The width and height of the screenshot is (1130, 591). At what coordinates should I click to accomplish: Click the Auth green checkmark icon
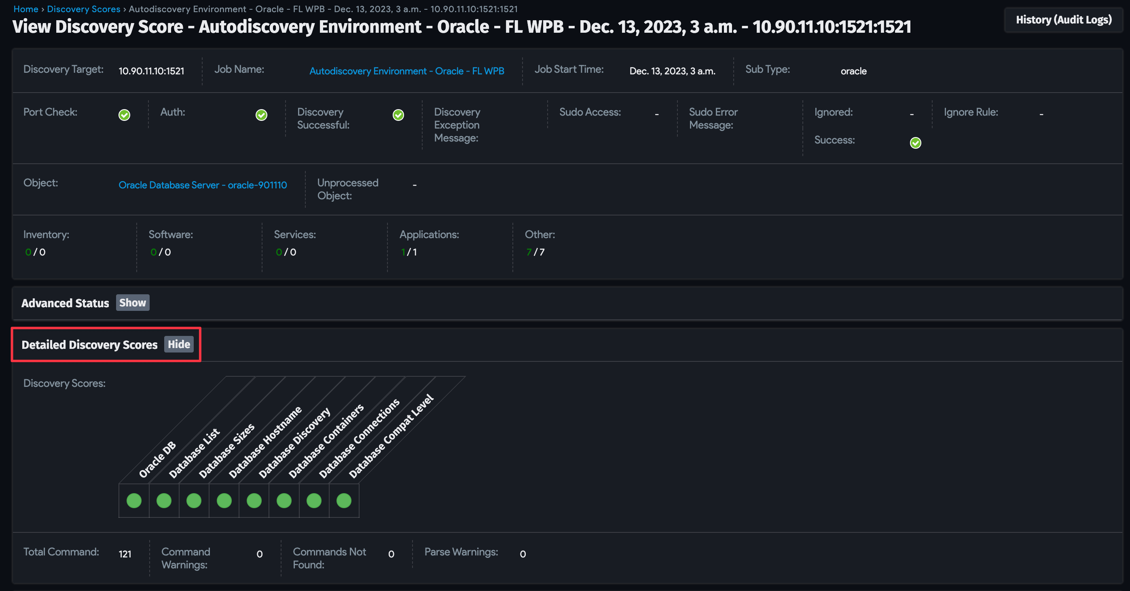tap(261, 115)
